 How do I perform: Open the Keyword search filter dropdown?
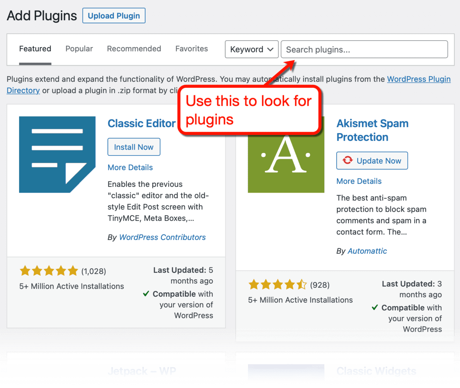tap(251, 49)
